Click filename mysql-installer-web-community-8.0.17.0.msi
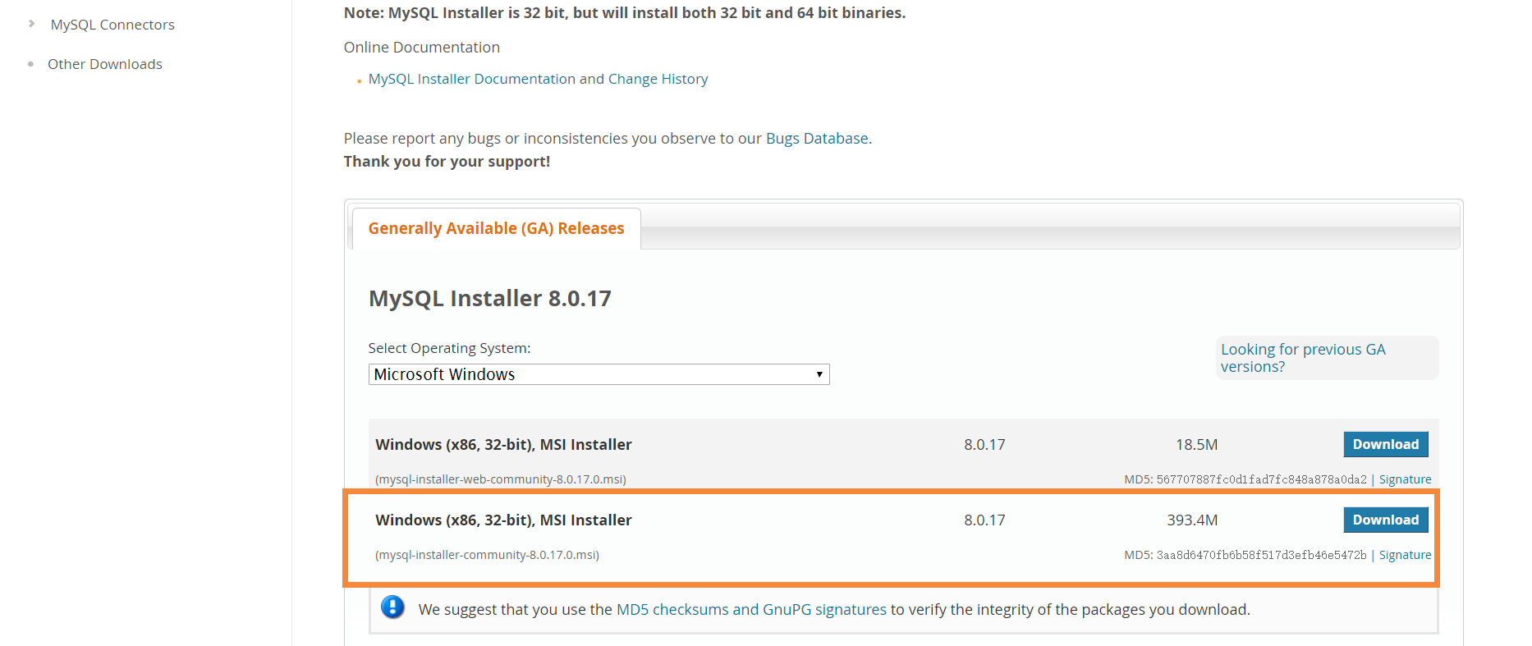 501,479
